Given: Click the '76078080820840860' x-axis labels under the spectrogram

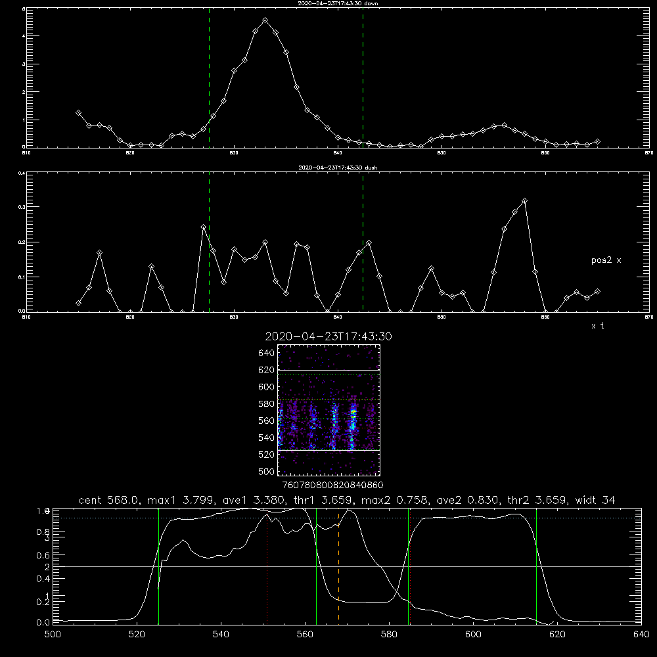Looking at the screenshot, I should click(x=332, y=486).
